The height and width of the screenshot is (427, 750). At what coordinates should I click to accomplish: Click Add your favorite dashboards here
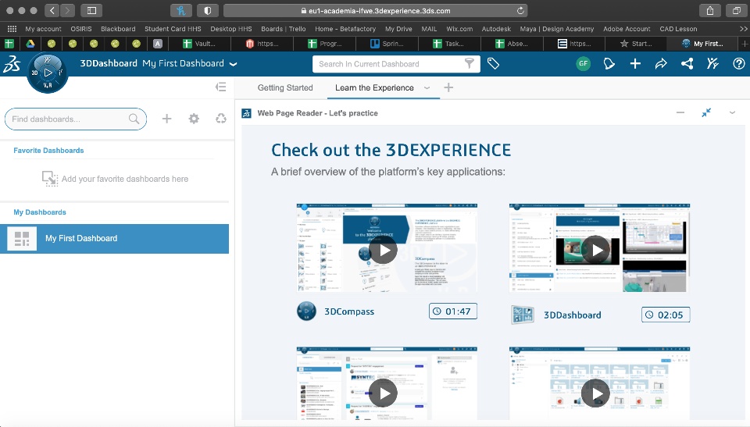[x=125, y=179]
